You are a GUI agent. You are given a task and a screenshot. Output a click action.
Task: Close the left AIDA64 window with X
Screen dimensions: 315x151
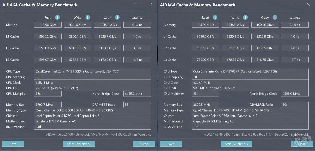point(150,4)
